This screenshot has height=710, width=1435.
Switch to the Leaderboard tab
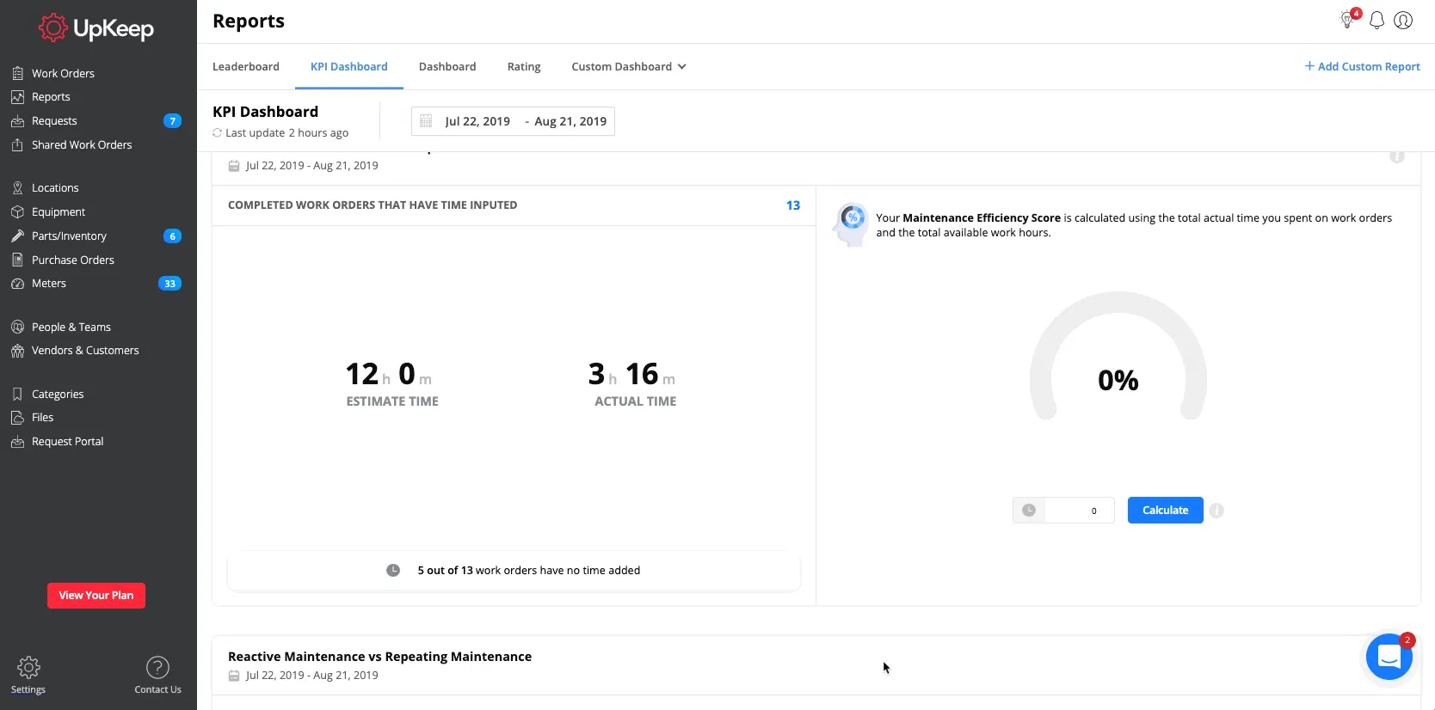[246, 67]
